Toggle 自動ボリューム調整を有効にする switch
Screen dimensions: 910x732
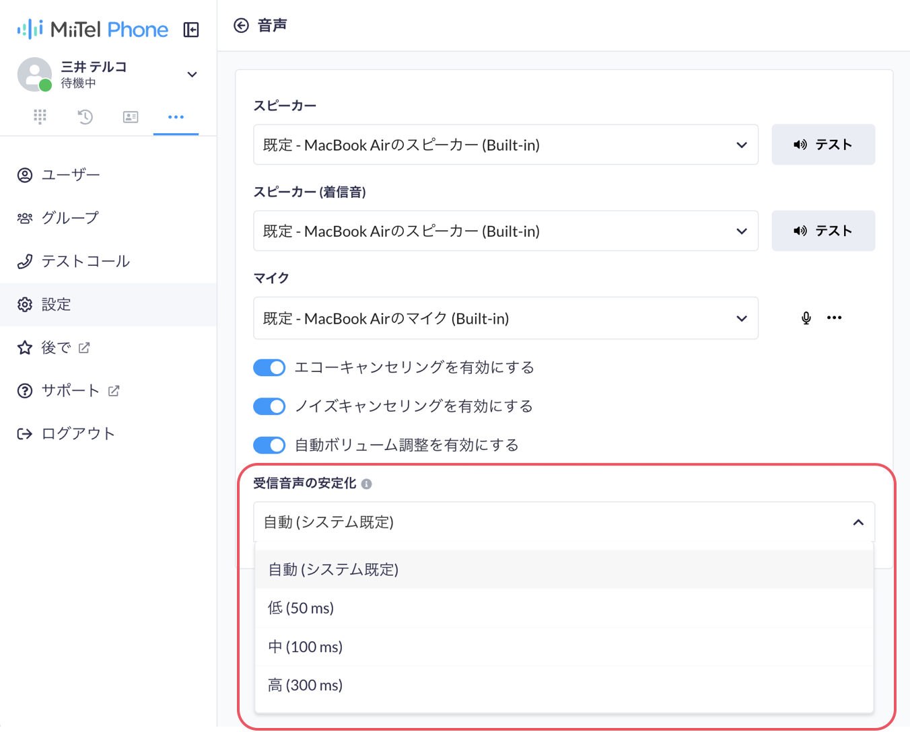click(269, 445)
